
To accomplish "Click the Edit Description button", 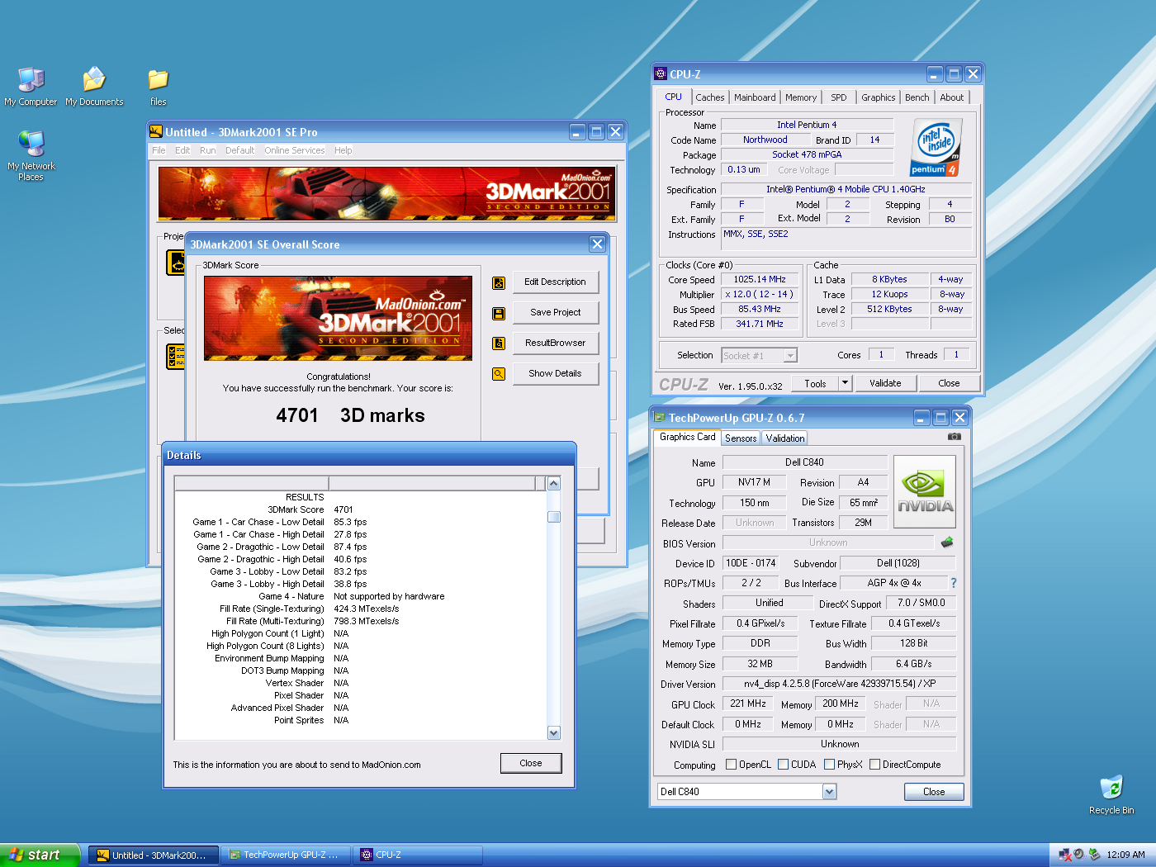I will [x=555, y=282].
